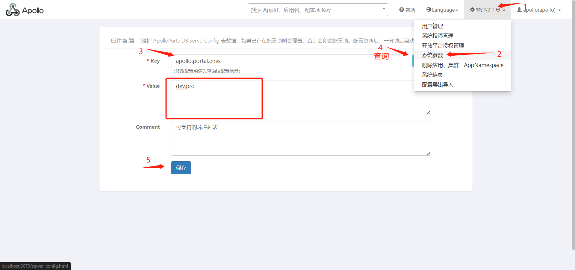Click the gear icon for admin tools
Image resolution: width=575 pixels, height=270 pixels.
[x=472, y=10]
